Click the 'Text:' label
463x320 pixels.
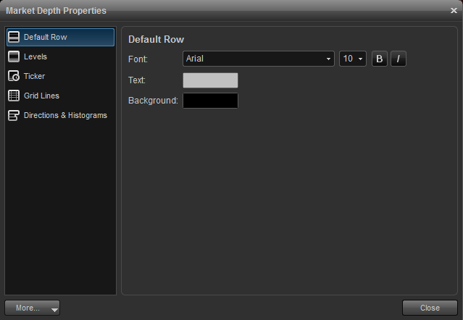pyautogui.click(x=137, y=80)
